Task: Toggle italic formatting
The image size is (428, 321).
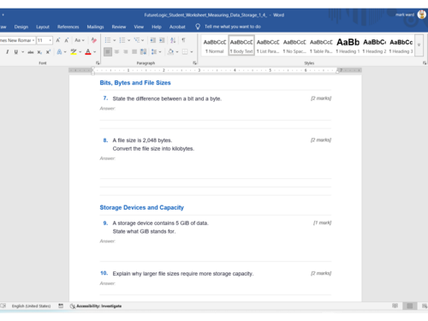Action: [8, 51]
